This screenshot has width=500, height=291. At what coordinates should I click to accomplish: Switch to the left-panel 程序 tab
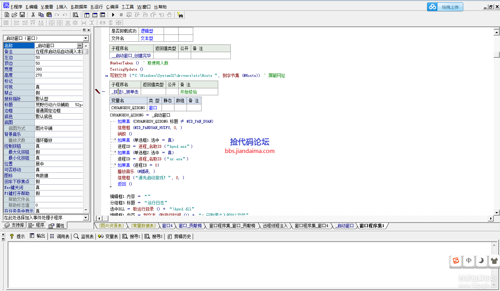36,225
